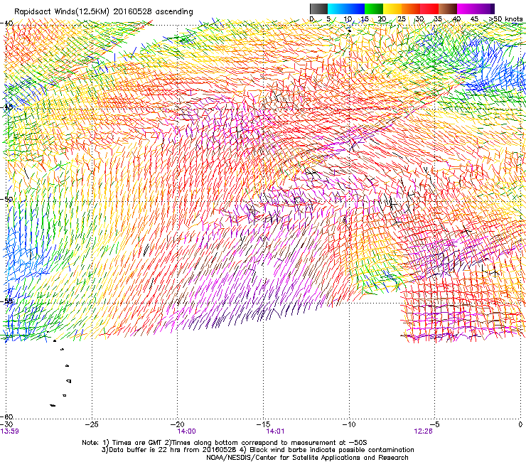
Task: Click the '-50' latitude label
Action: 6,199
